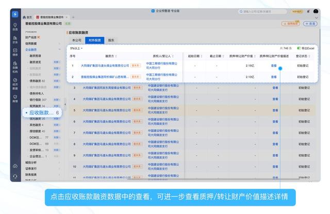Open 大同煤矿集团马道头煤业 link in row 1
Viewport: 330px width, 214px height.
click(x=106, y=65)
